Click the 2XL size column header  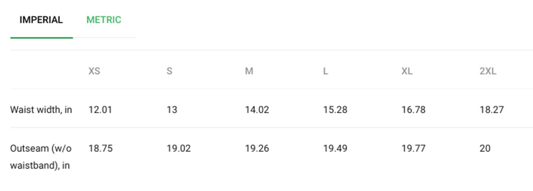coord(488,71)
